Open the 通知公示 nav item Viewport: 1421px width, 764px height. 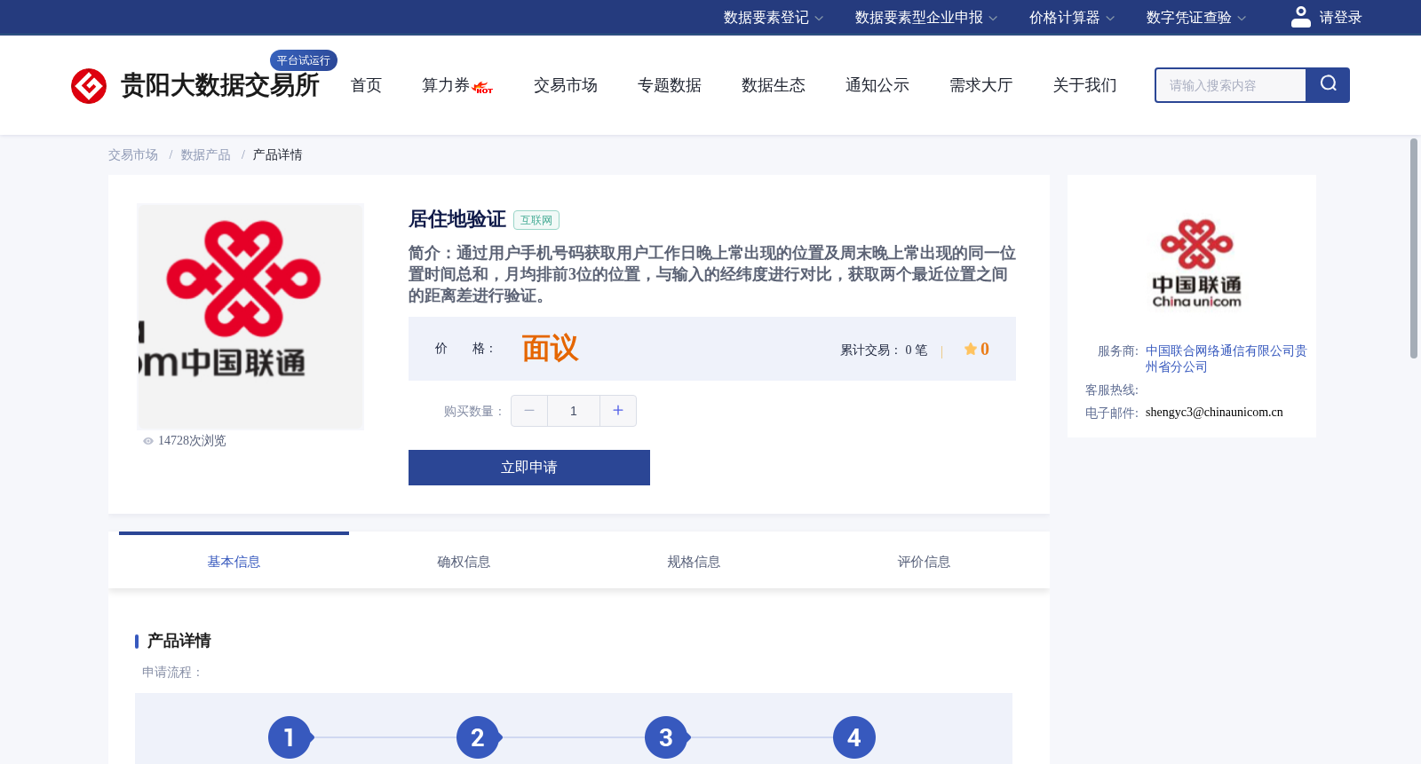(x=877, y=85)
